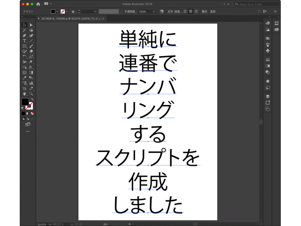Open the 変形 transform link
Screen dimensions: 301x226
[213, 12]
